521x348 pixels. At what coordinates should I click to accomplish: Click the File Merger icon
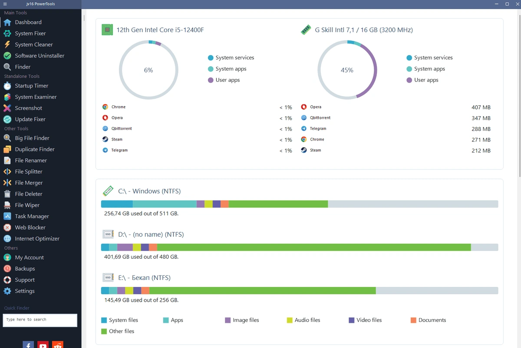(7, 183)
